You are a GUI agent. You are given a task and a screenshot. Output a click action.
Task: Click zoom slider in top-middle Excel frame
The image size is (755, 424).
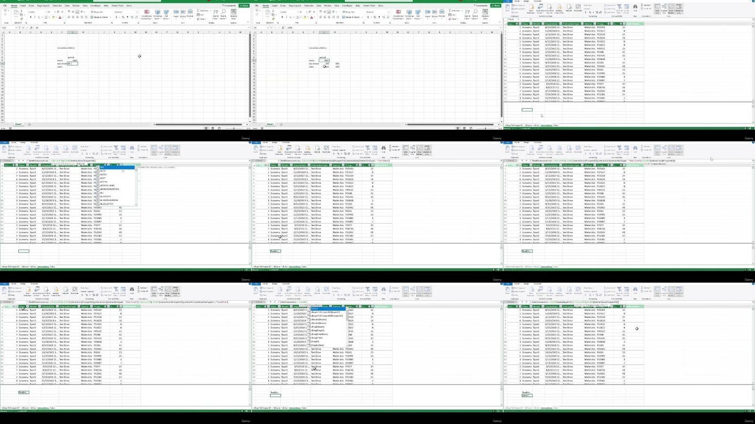(x=486, y=128)
